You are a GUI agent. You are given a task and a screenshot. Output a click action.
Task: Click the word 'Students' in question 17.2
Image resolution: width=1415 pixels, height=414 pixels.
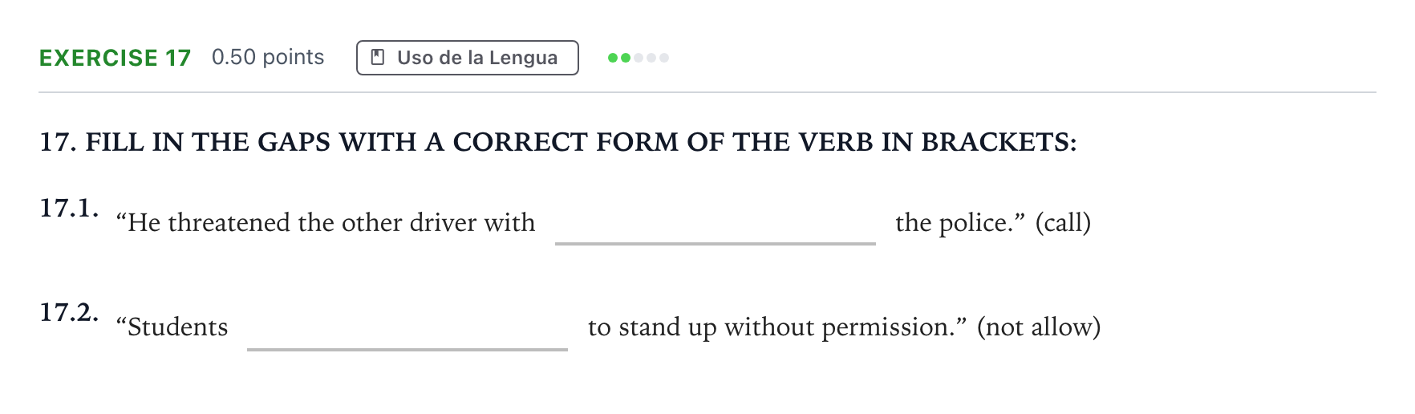[178, 327]
